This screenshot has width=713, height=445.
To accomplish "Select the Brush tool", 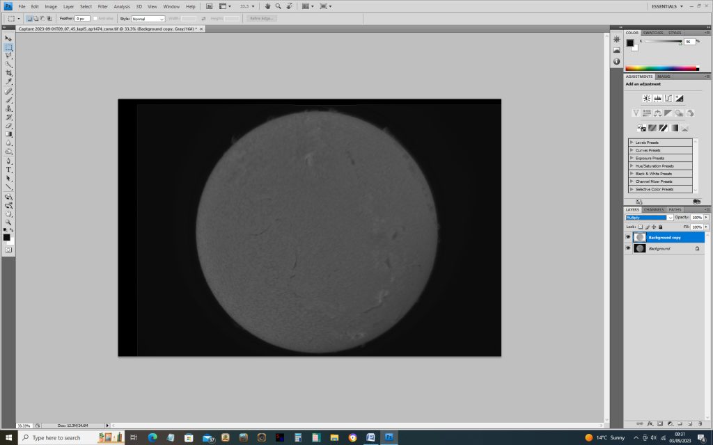I will 8,100.
